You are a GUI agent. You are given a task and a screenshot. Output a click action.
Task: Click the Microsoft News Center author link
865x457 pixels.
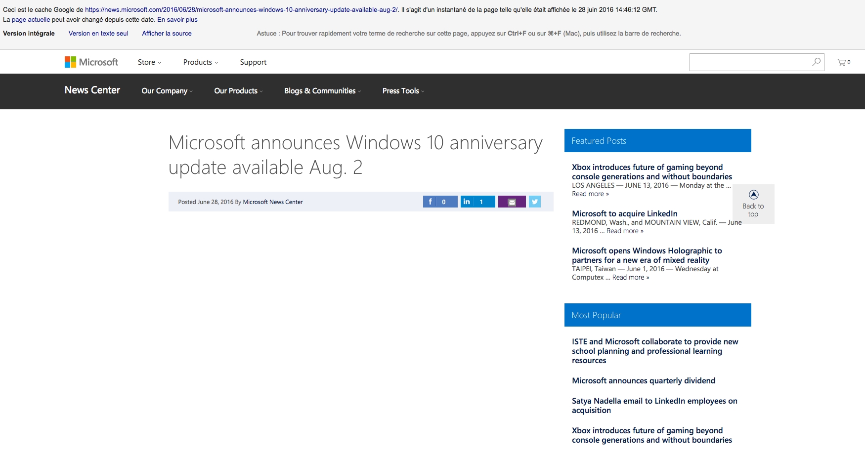click(273, 202)
